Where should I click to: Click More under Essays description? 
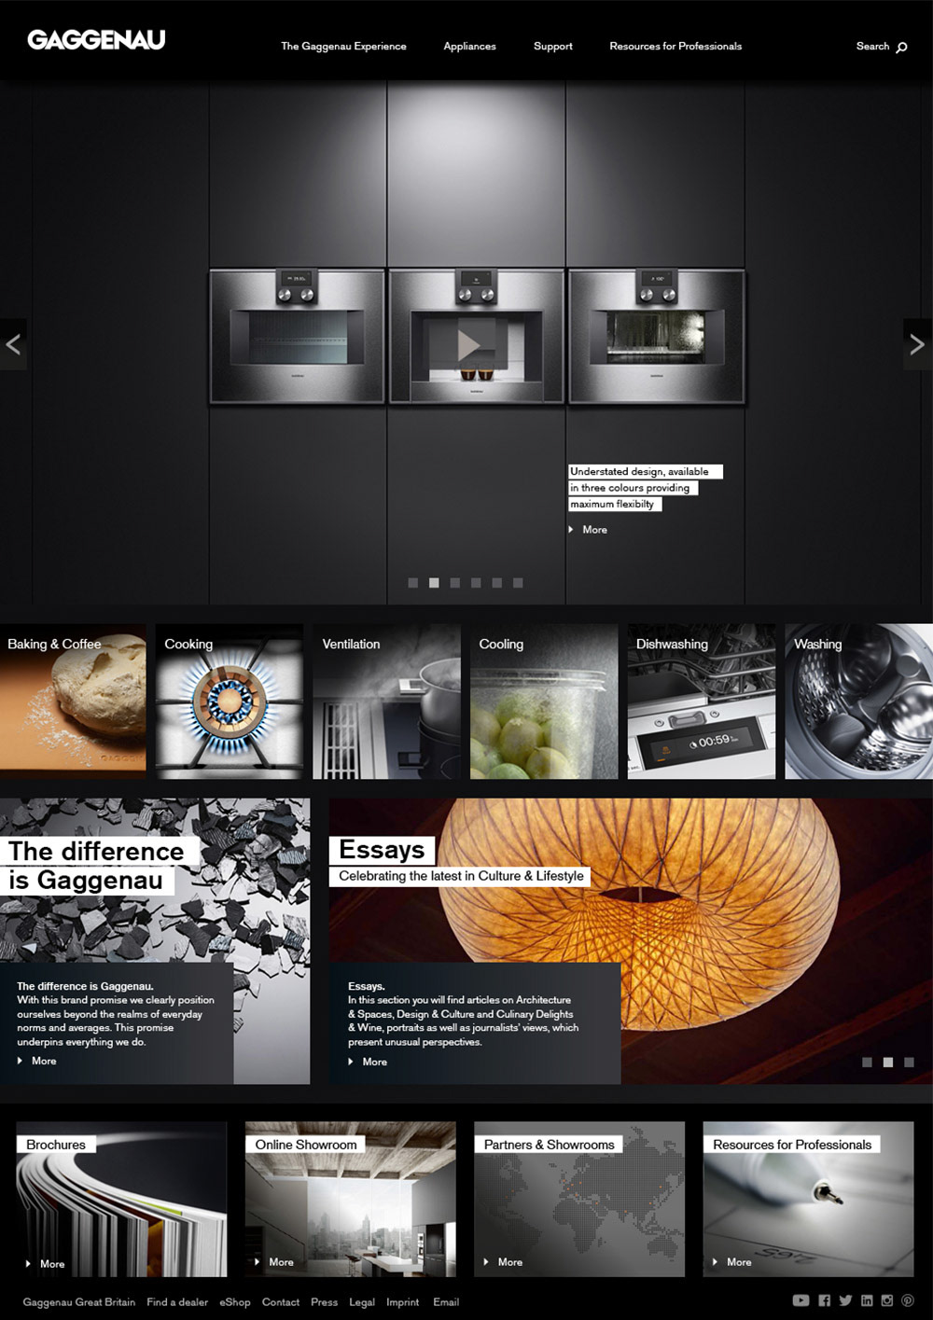pos(369,1062)
